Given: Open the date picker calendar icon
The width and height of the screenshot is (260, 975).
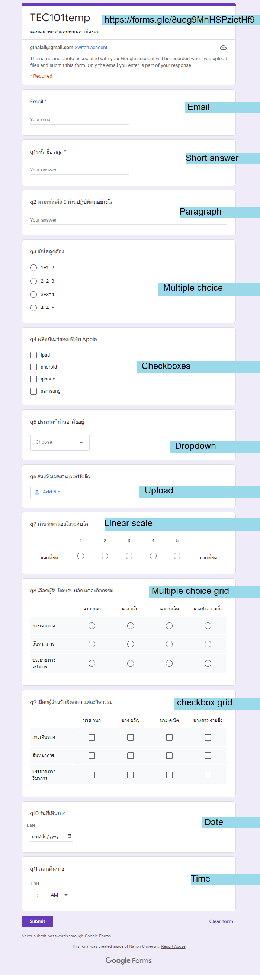Looking at the screenshot, I should pos(69,836).
